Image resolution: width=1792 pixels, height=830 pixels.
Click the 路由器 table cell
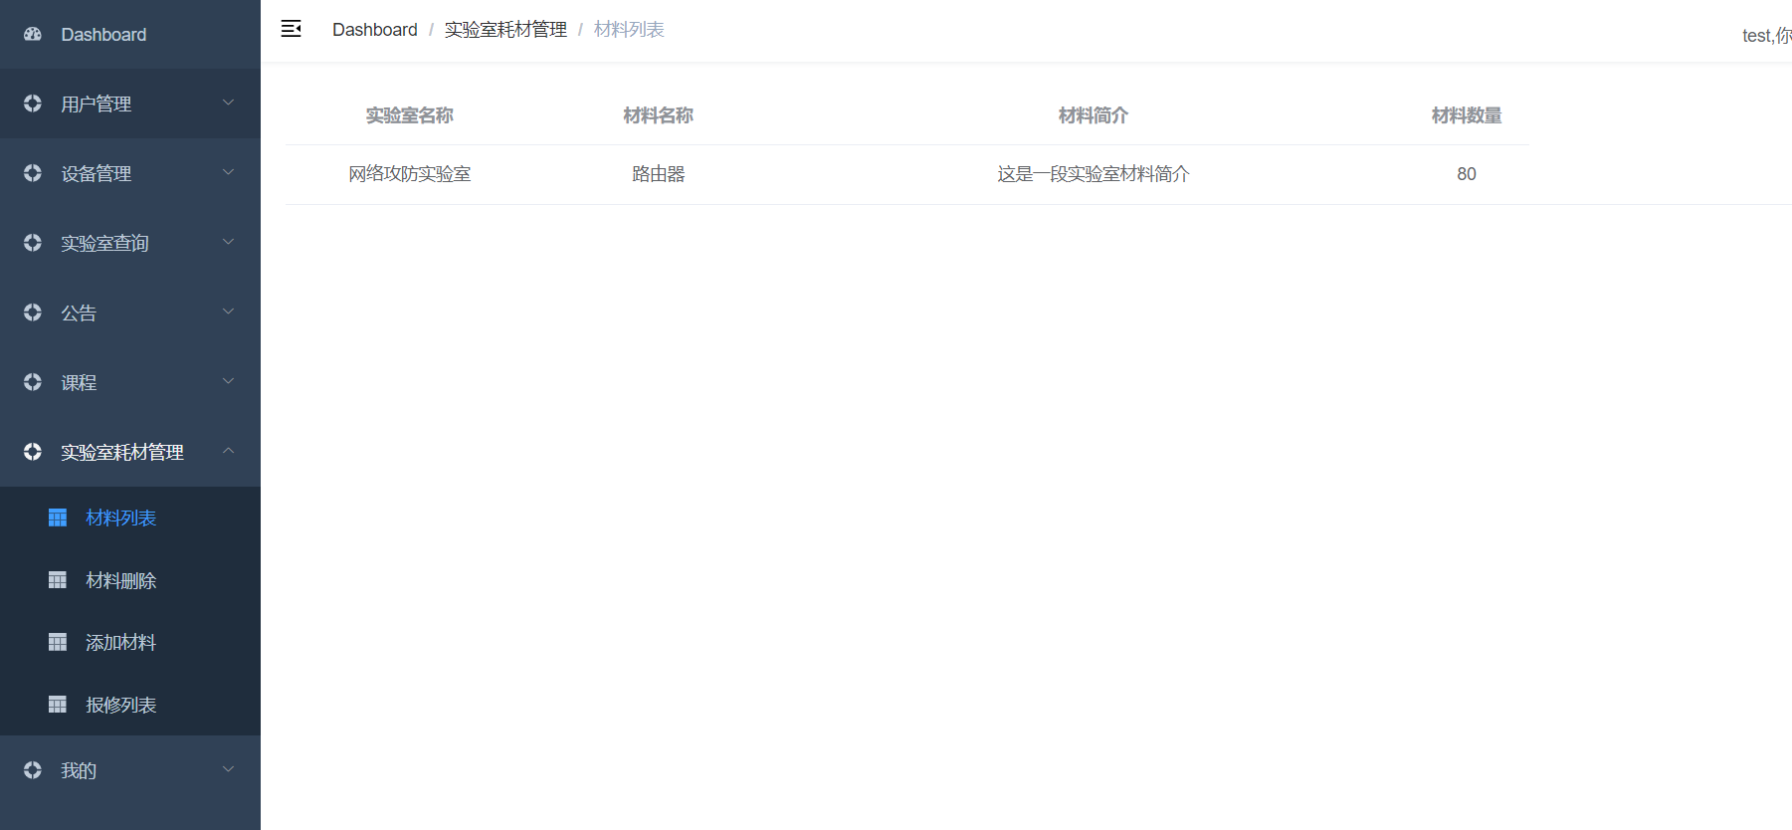click(659, 174)
